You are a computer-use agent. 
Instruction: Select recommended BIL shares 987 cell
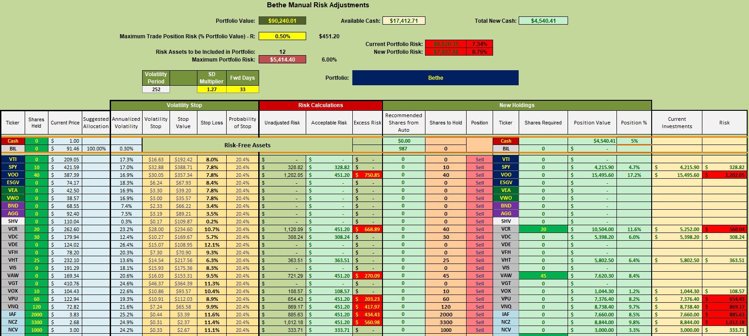click(x=404, y=149)
